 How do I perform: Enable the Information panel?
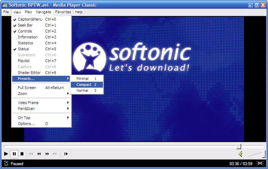(42, 37)
